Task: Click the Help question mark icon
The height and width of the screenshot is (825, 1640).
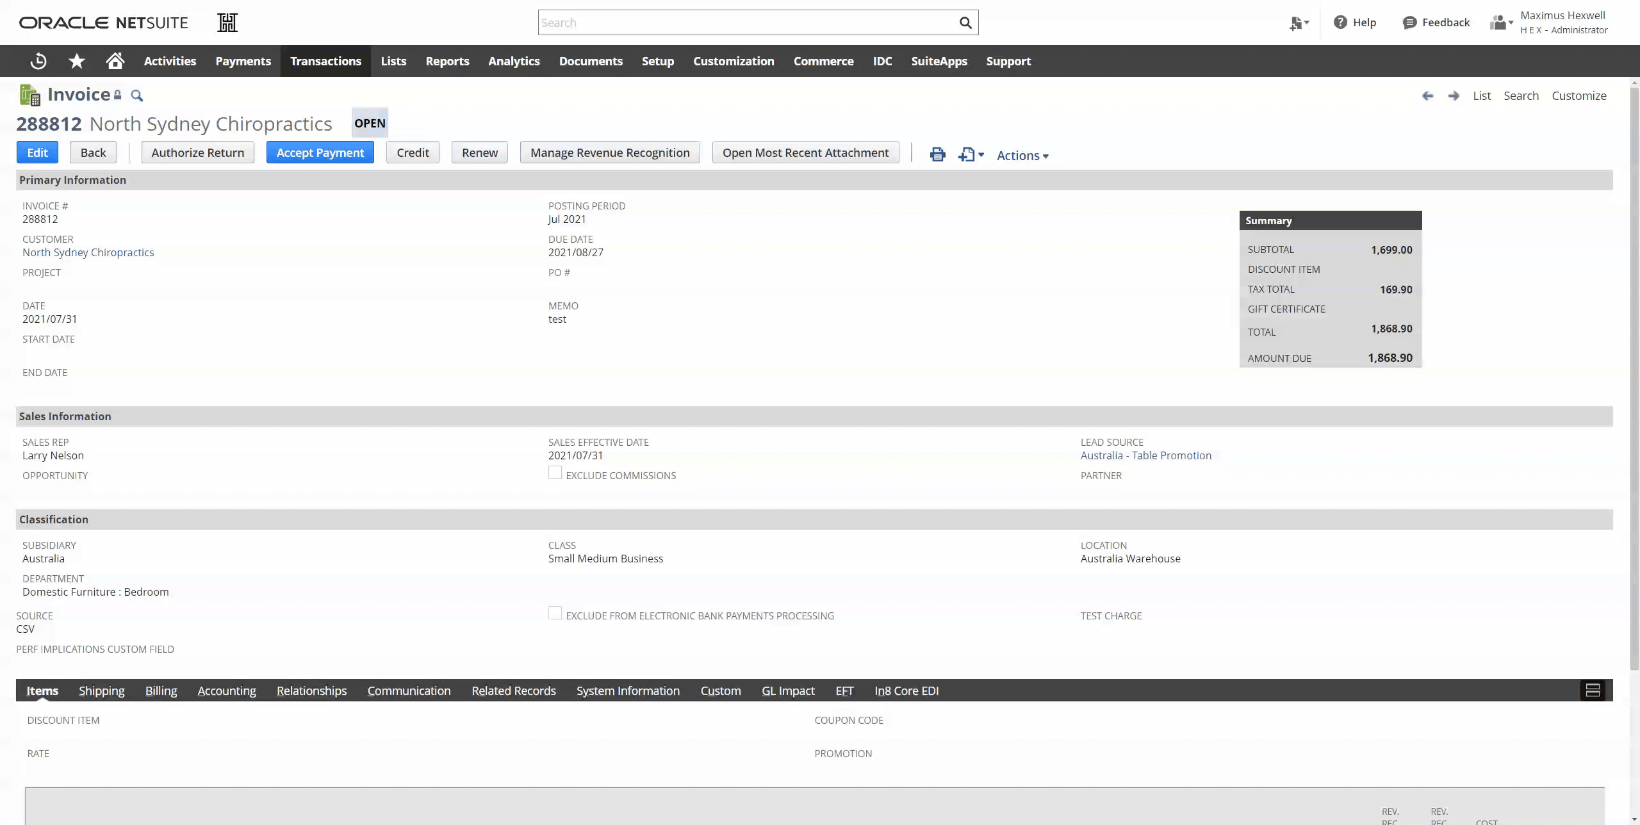Action: tap(1340, 22)
